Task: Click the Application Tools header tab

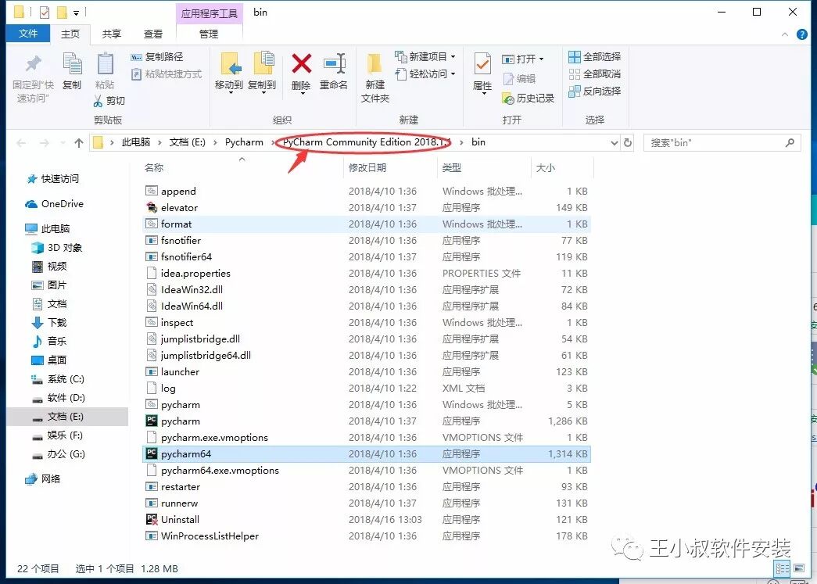Action: tap(209, 13)
